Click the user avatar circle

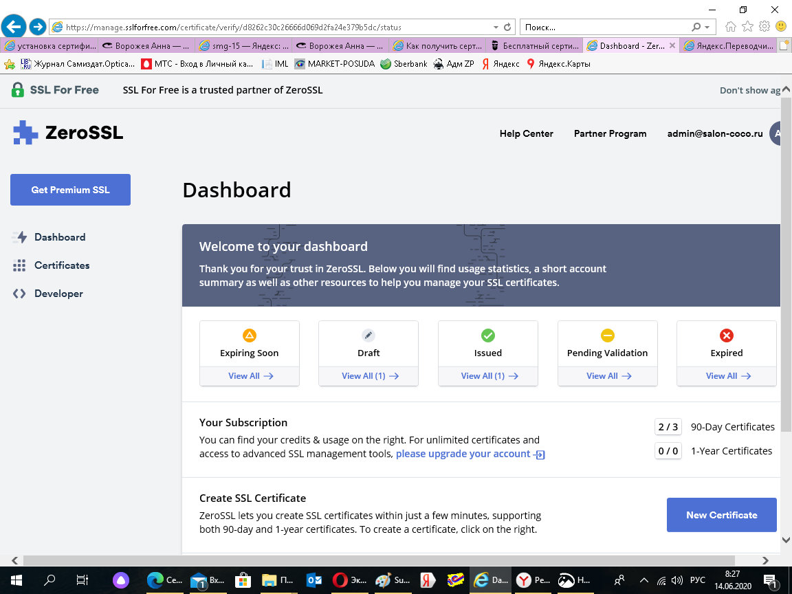click(x=775, y=133)
